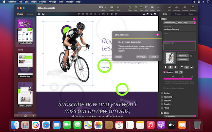The height and width of the screenshot is (132, 212).
Task: Click the align horizontal centers icon
Action: point(83,14)
